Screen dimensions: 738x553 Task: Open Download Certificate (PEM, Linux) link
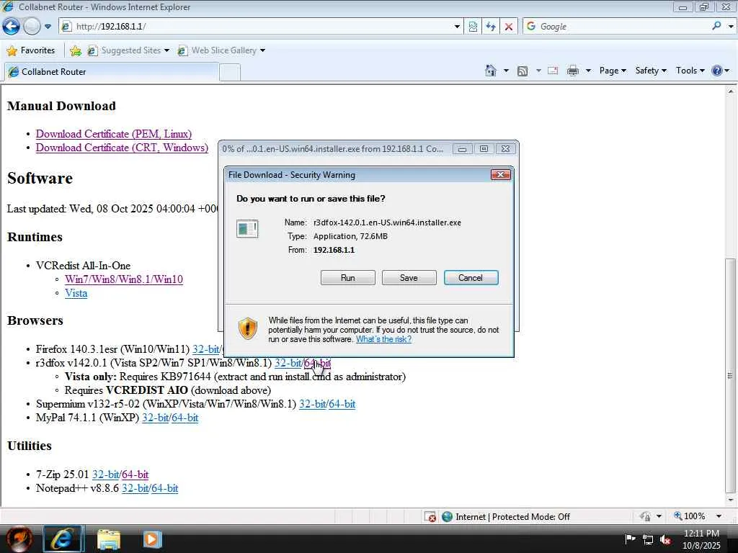[x=114, y=134]
